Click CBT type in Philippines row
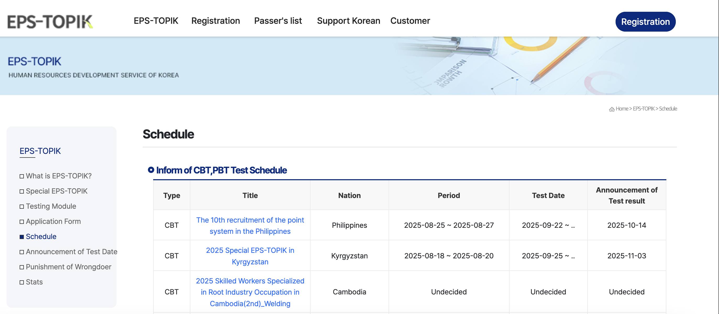719x314 pixels. [172, 225]
